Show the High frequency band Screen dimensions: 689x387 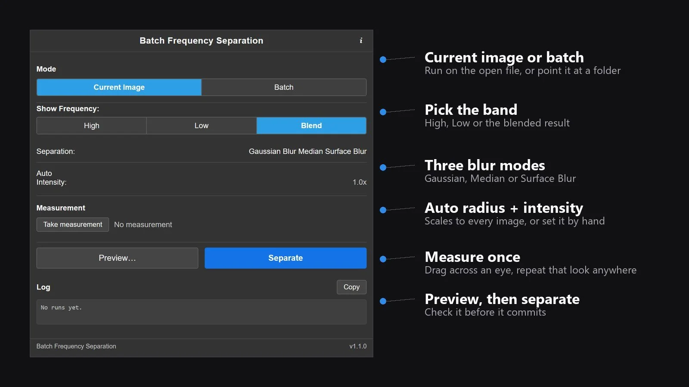pyautogui.click(x=91, y=126)
